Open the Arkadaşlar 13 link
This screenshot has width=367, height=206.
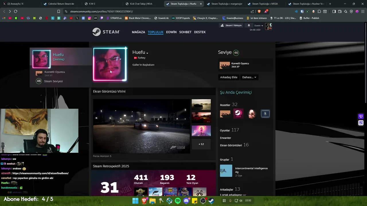tap(230, 189)
